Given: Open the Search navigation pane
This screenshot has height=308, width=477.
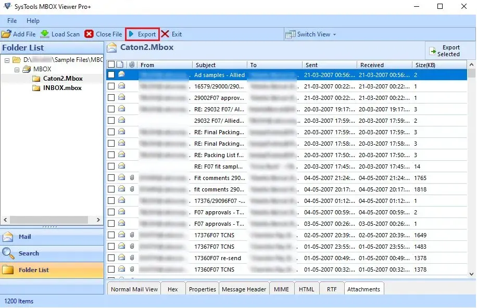Looking at the screenshot, I should pos(52,253).
